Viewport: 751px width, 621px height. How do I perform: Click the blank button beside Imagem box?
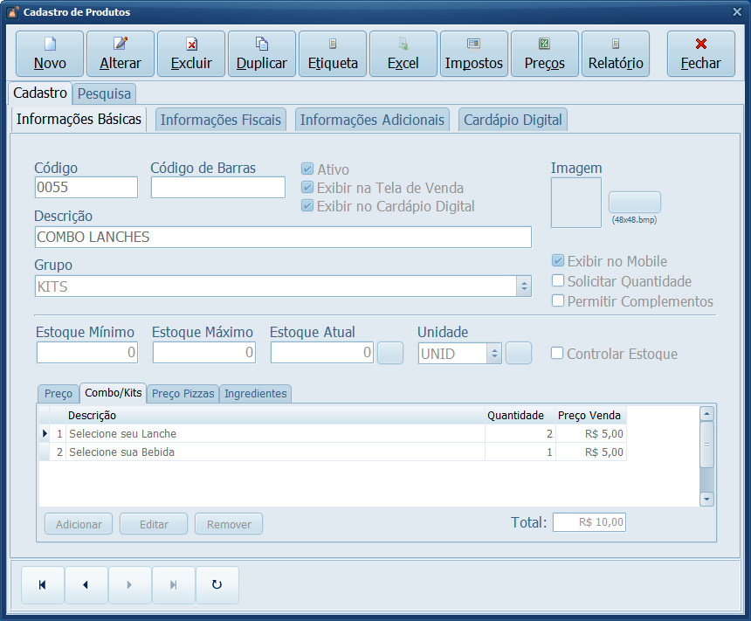click(x=635, y=203)
